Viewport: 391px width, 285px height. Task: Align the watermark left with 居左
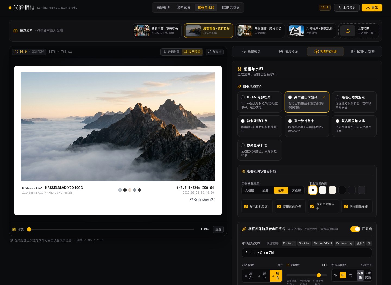[249, 276]
